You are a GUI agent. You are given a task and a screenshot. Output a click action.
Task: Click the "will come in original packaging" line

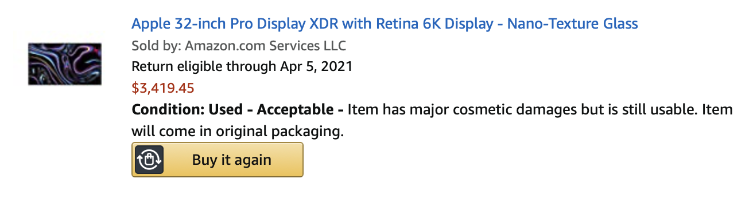(238, 131)
